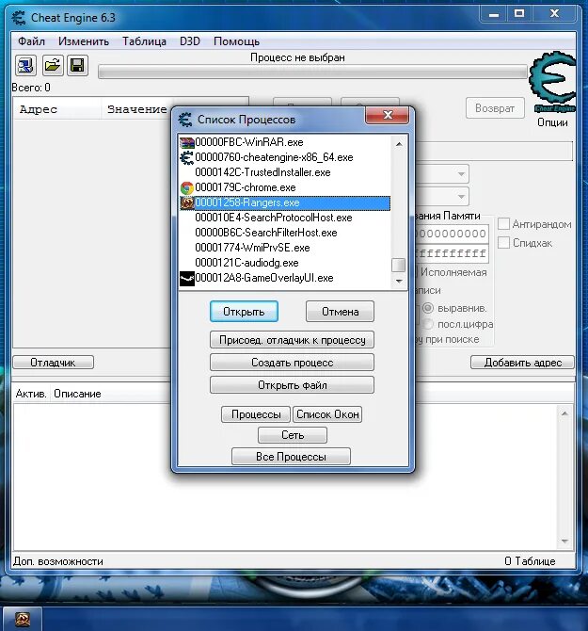The width and height of the screenshot is (588, 631).
Task: Select 0000121C-audiodg.exe
Action: point(284,263)
